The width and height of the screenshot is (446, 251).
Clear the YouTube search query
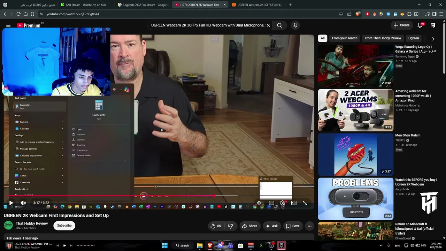click(268, 25)
